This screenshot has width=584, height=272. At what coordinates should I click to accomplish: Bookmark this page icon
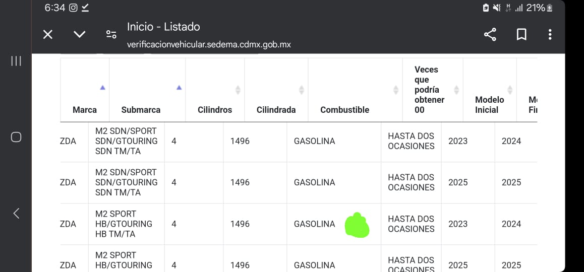(521, 35)
